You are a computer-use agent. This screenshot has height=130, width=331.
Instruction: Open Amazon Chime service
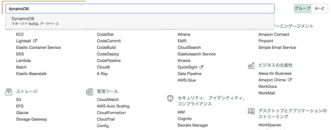[272, 80]
